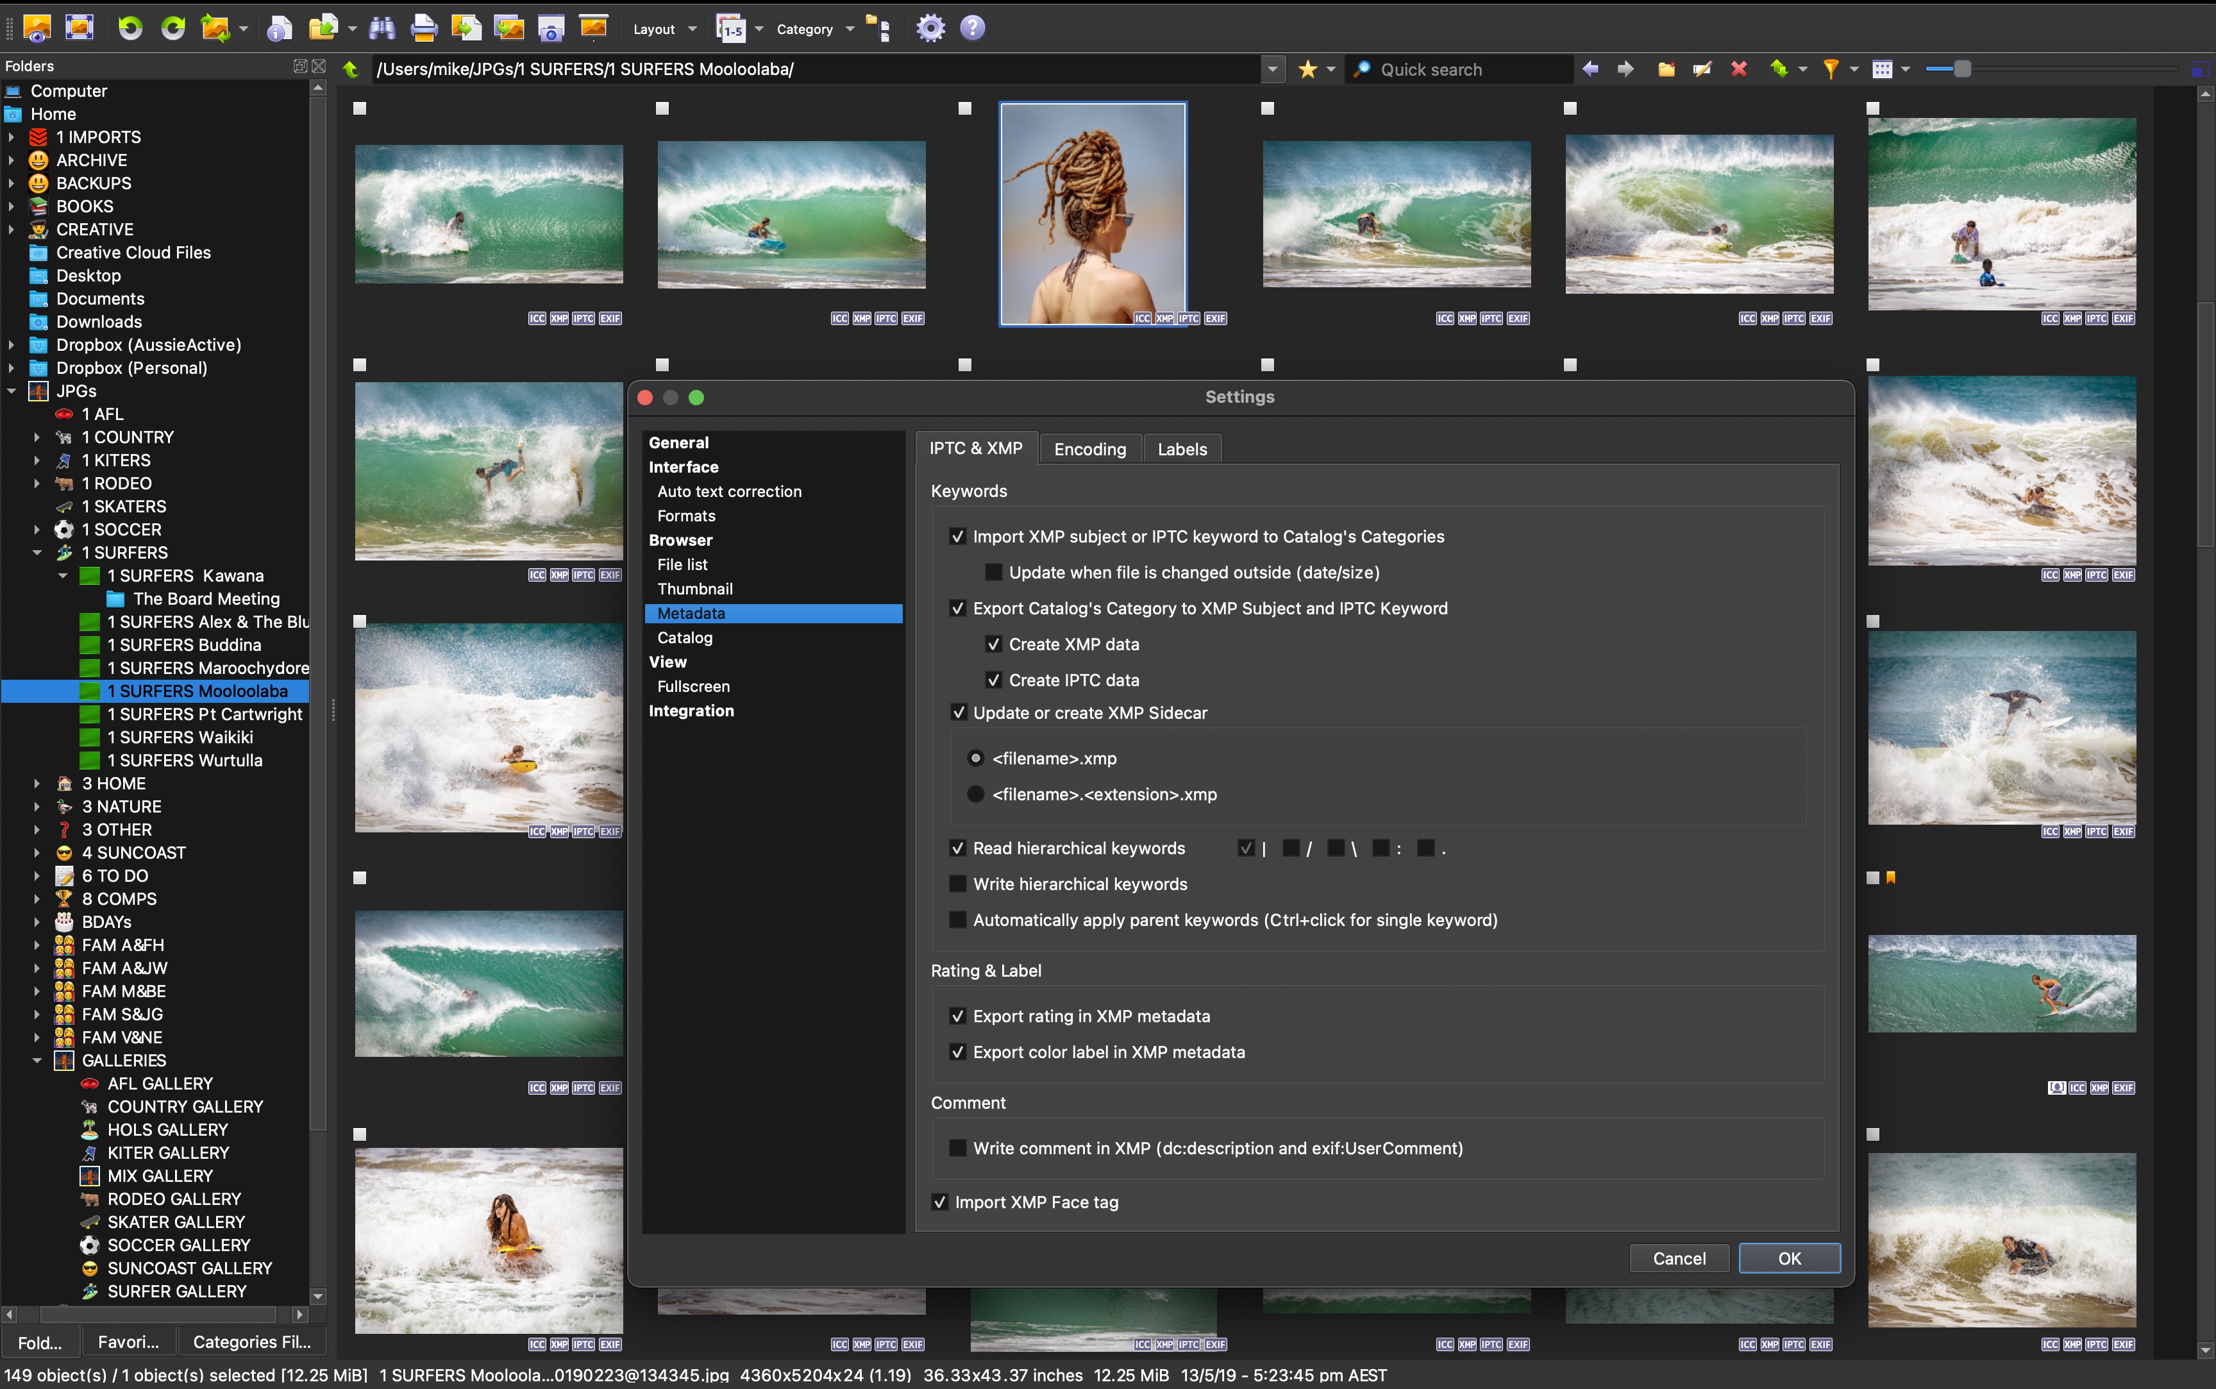Select <filename>.<extension>.xmp radio option
The image size is (2216, 1389).
click(x=975, y=794)
